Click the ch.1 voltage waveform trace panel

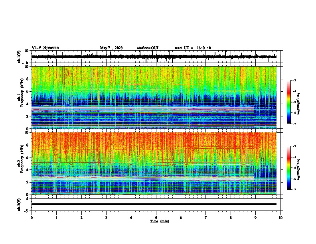coord(156,57)
